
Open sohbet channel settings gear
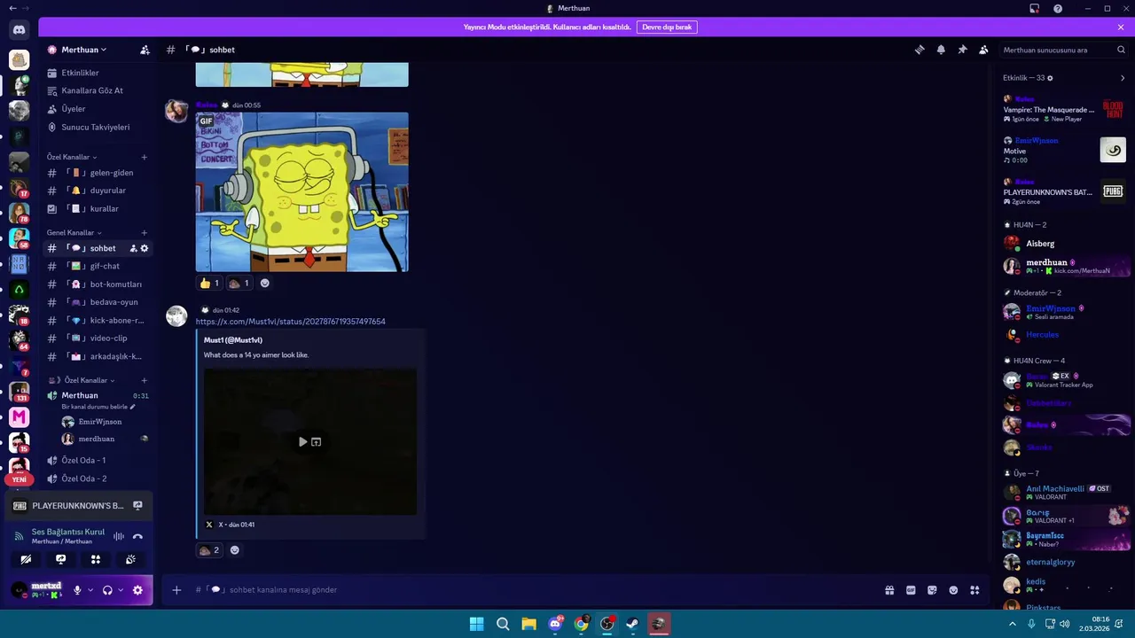[145, 248]
